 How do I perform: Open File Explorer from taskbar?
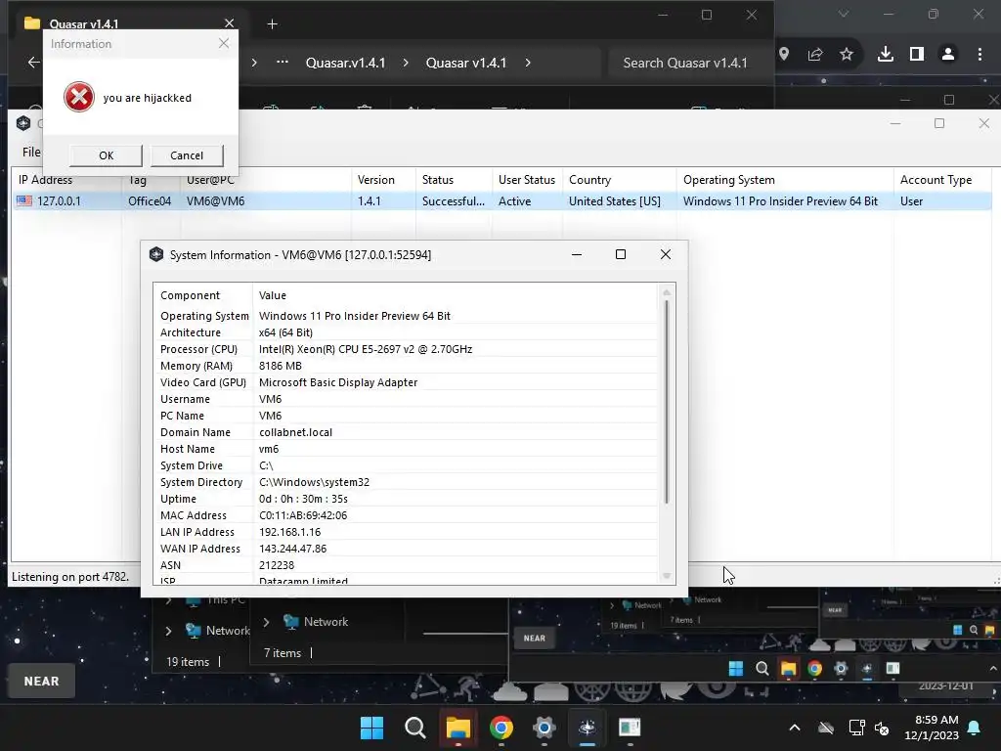pos(457,728)
